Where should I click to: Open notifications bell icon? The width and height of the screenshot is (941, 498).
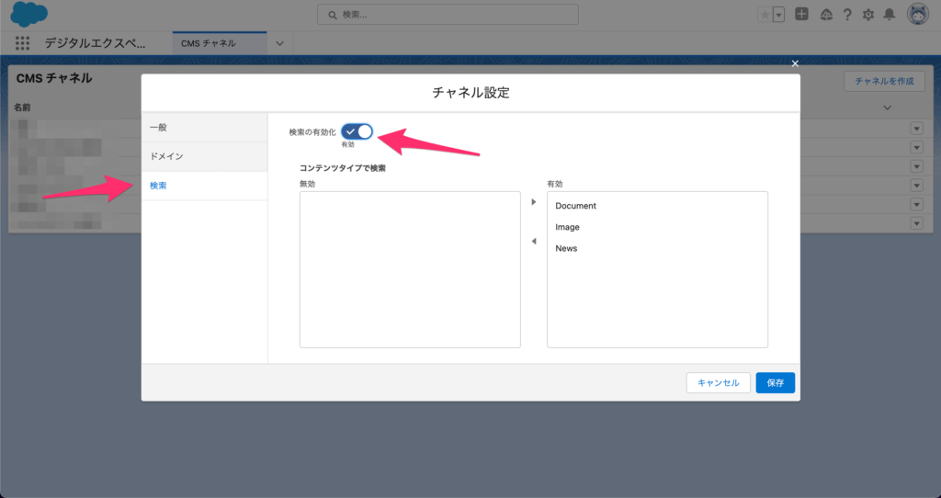point(889,15)
